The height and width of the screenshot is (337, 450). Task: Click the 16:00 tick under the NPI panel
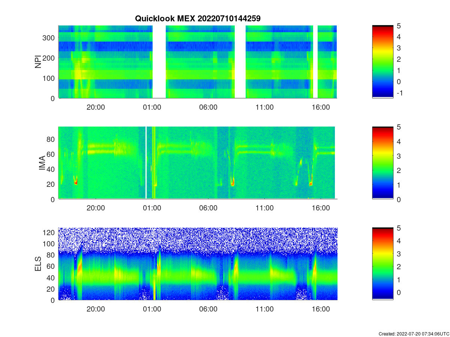[x=321, y=107]
